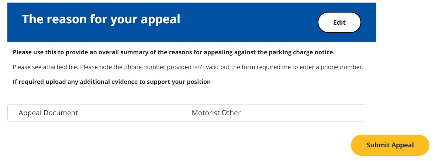Click the word 'Other' in the evidence row
Screen dimensions: 435x161
click(x=231, y=113)
